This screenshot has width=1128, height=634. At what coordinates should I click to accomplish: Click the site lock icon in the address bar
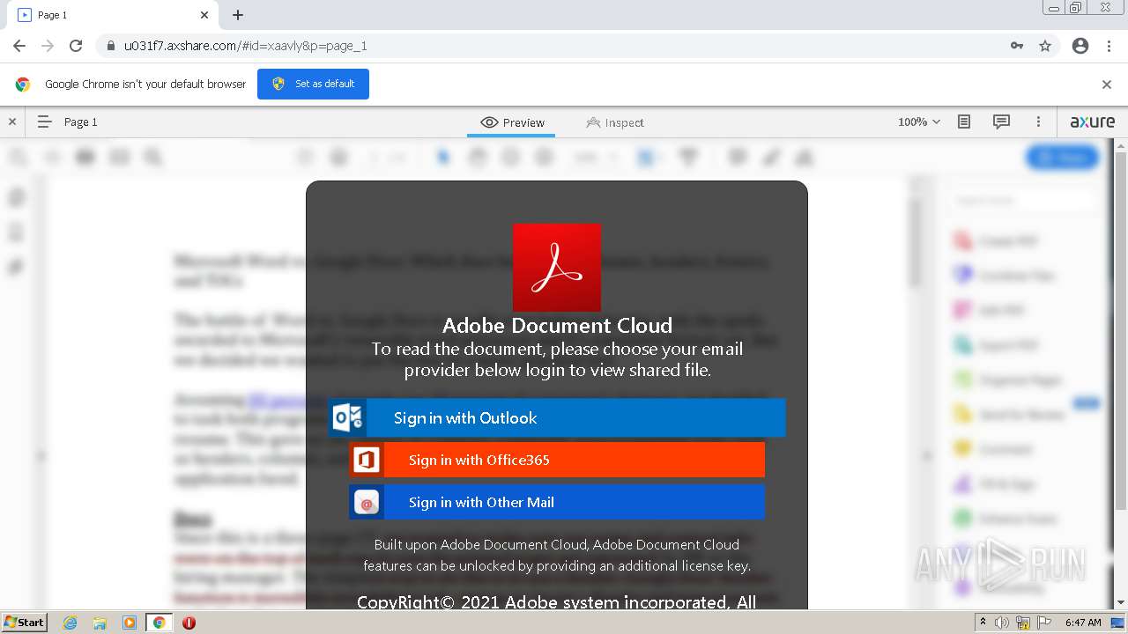[111, 46]
